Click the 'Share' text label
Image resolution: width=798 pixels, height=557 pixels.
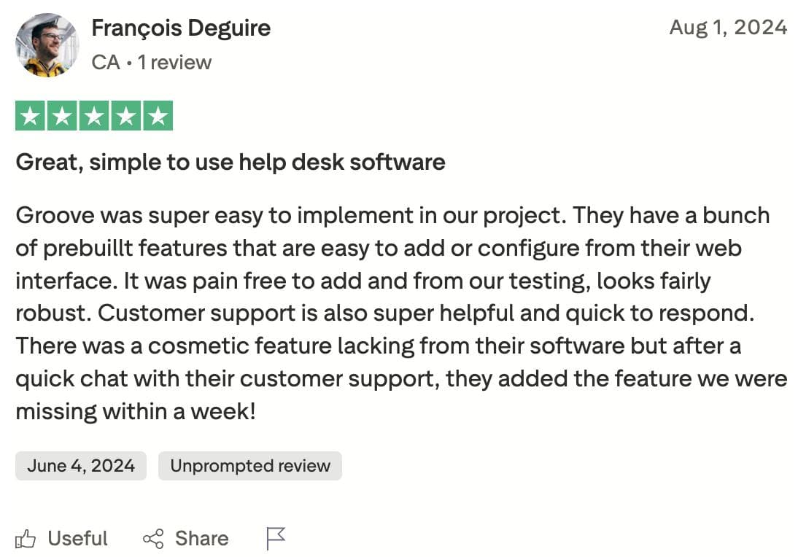click(x=201, y=539)
